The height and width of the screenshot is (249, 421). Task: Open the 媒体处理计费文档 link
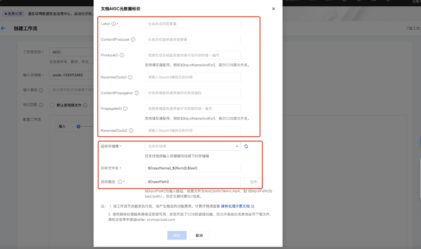coord(235,206)
